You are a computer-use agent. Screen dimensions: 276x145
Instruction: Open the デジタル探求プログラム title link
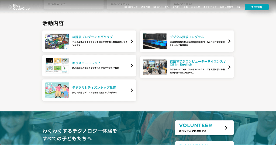187,37
